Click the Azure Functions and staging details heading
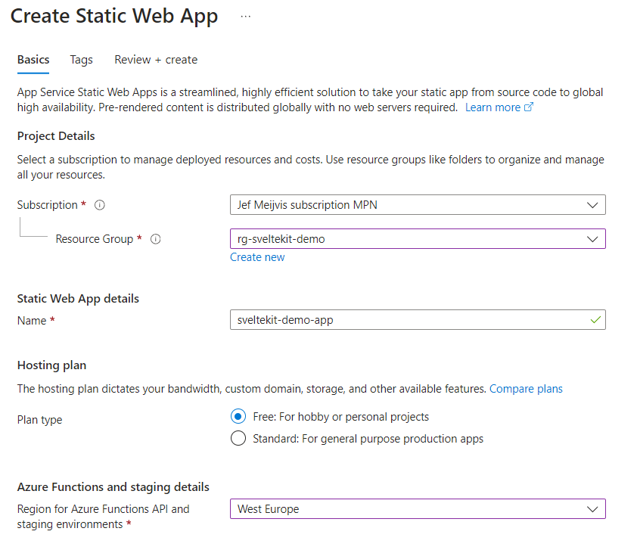This screenshot has width=637, height=550. pyautogui.click(x=113, y=487)
